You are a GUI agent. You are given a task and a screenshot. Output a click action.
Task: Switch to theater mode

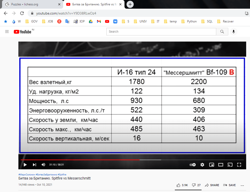[221, 165]
